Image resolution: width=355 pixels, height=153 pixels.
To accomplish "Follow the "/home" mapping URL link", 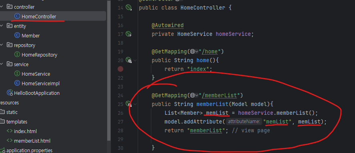I will 209,52.
